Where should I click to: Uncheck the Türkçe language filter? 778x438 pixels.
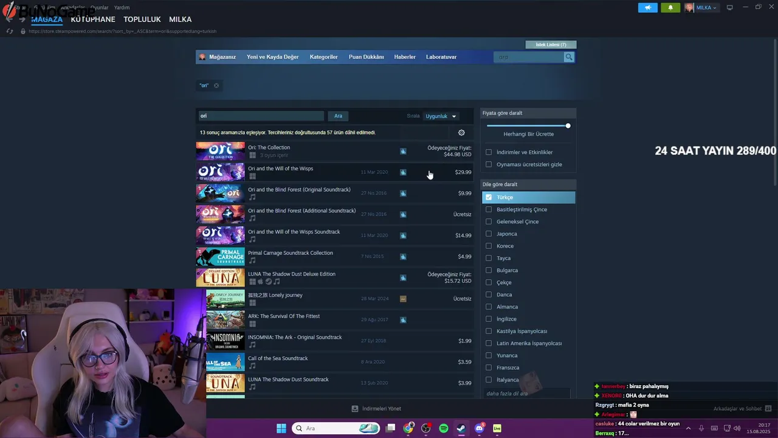[489, 197]
